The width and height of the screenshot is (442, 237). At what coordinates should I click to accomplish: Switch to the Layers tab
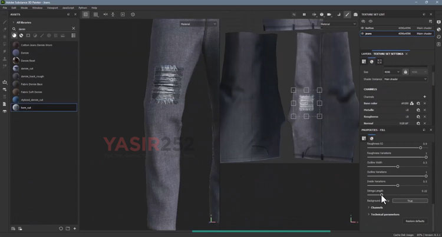(x=366, y=54)
